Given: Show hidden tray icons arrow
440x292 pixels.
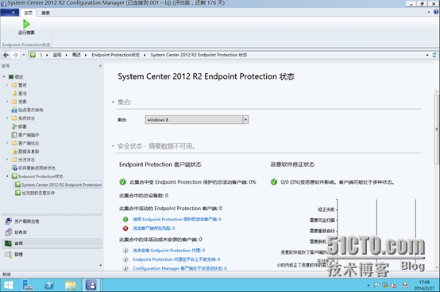Looking at the screenshot, I should click(369, 286).
